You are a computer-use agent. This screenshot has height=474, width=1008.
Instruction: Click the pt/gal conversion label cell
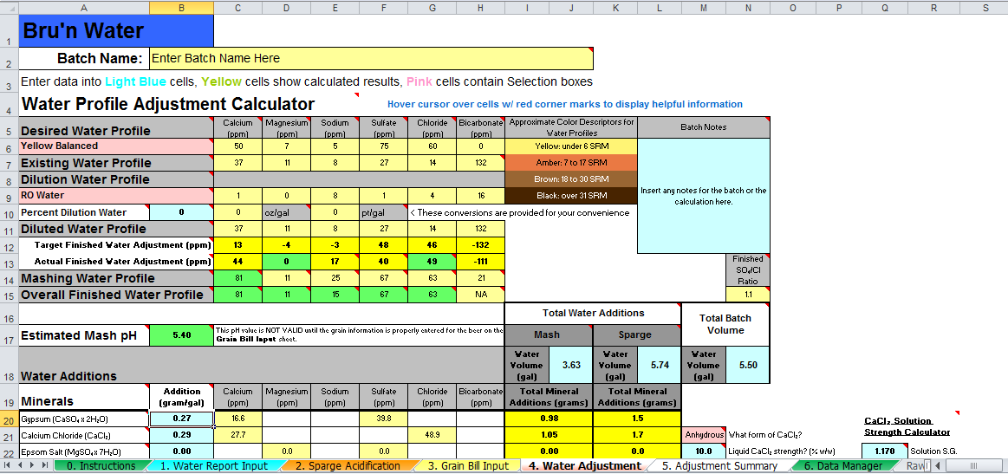click(x=384, y=212)
